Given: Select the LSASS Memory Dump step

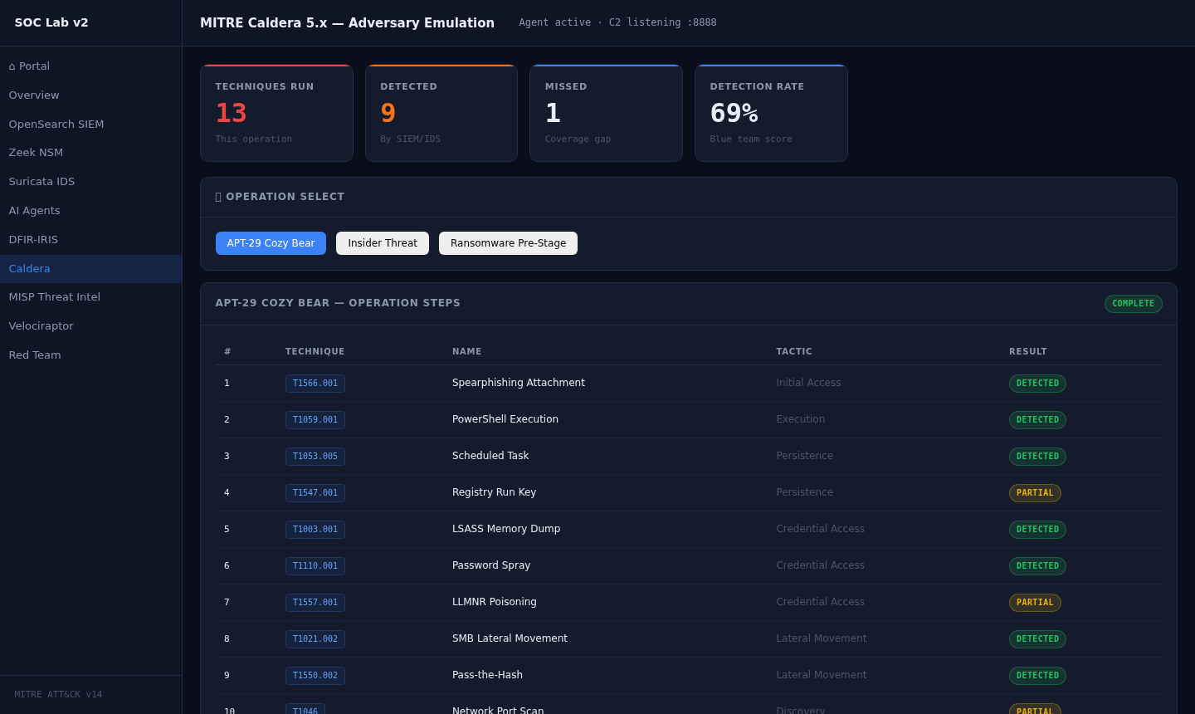Looking at the screenshot, I should click(x=506, y=529).
